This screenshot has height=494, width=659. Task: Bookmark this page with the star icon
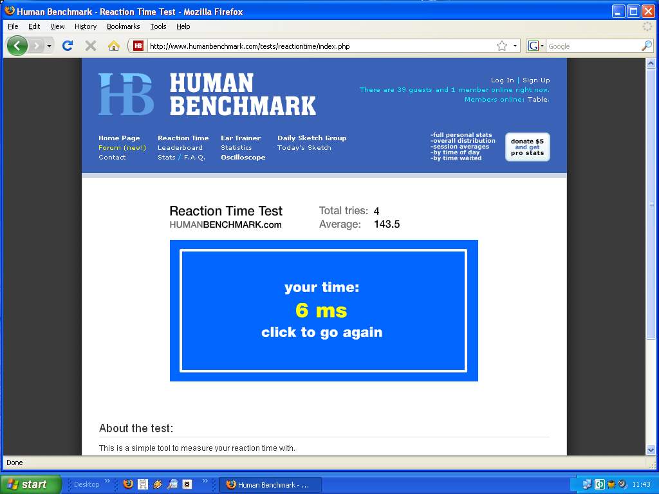tap(502, 46)
